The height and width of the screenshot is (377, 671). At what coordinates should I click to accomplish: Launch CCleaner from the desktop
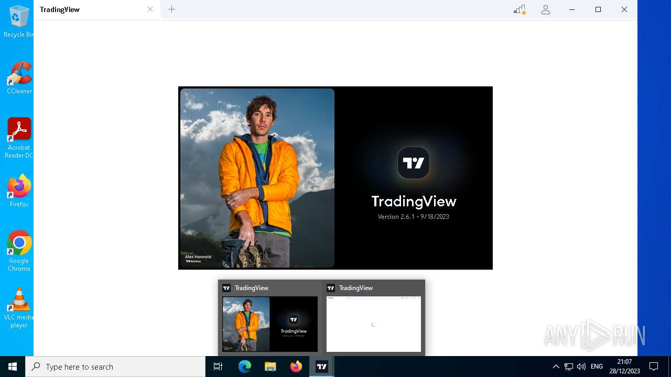(19, 77)
